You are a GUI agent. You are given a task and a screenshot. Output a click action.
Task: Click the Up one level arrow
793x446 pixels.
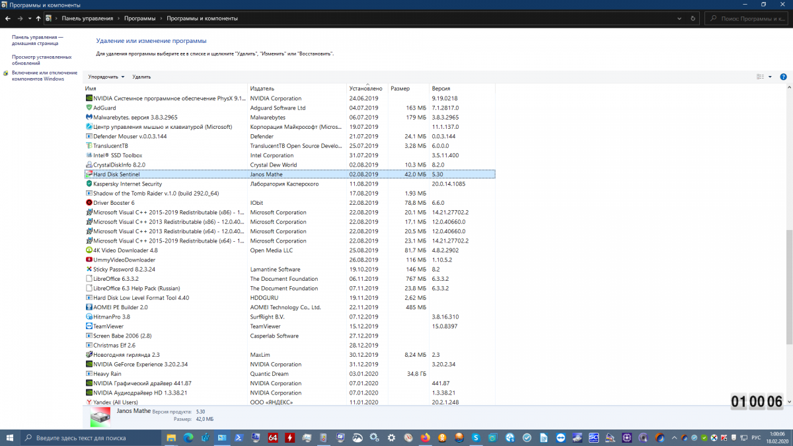[38, 19]
